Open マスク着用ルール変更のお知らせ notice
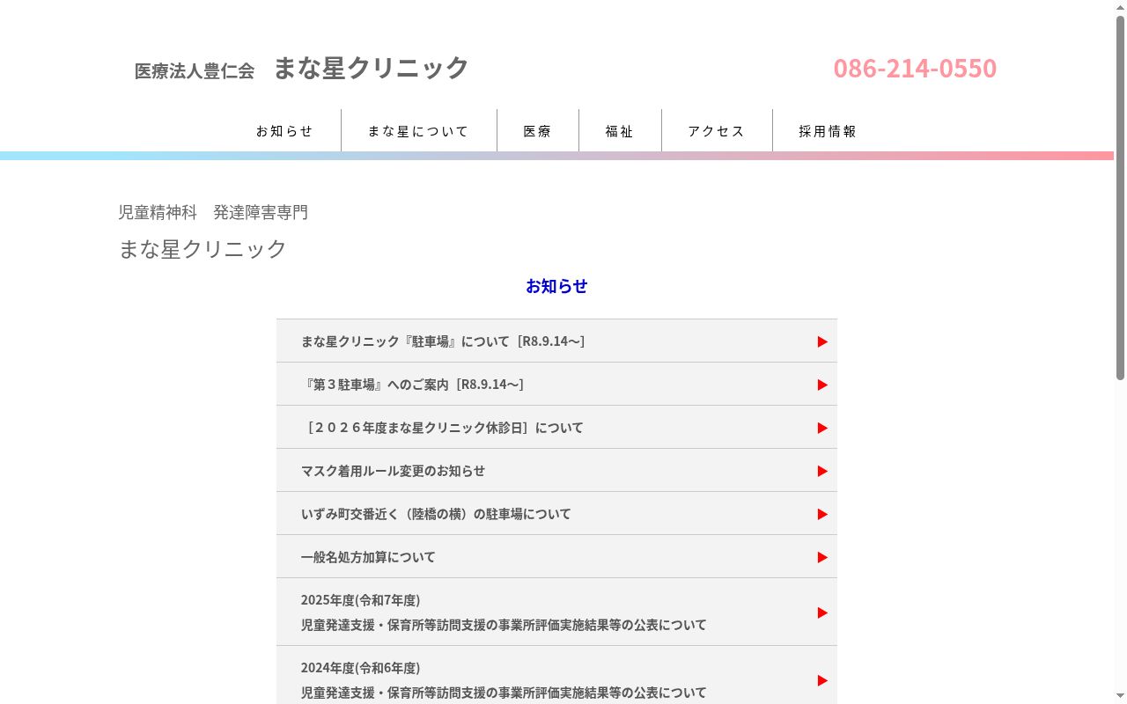 click(556, 471)
